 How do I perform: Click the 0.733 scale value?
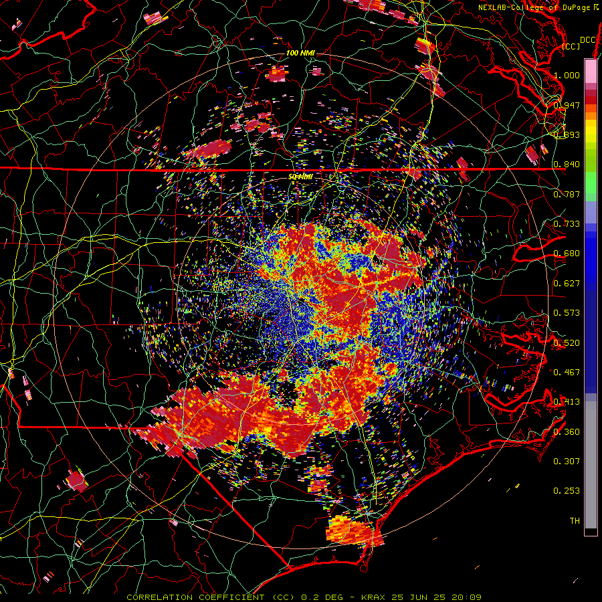[567, 224]
